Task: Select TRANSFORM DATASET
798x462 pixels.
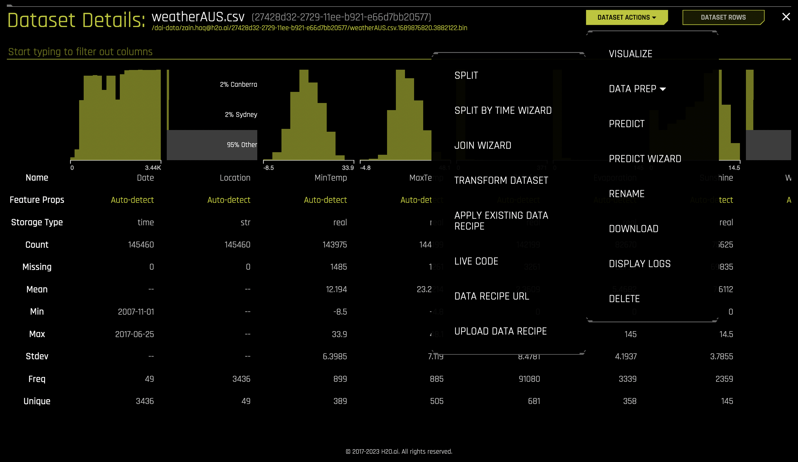Action: [501, 180]
